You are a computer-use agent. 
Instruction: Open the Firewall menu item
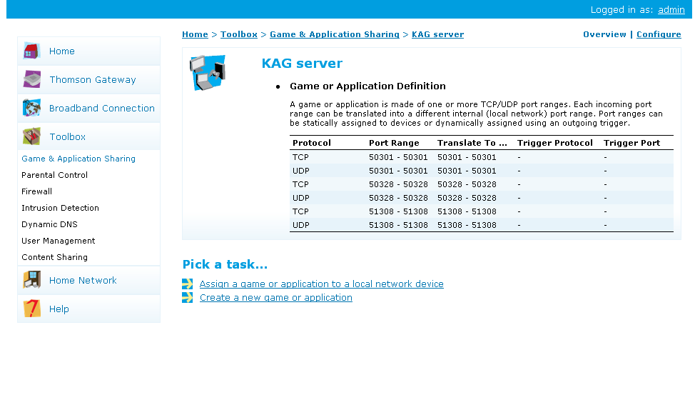point(36,191)
